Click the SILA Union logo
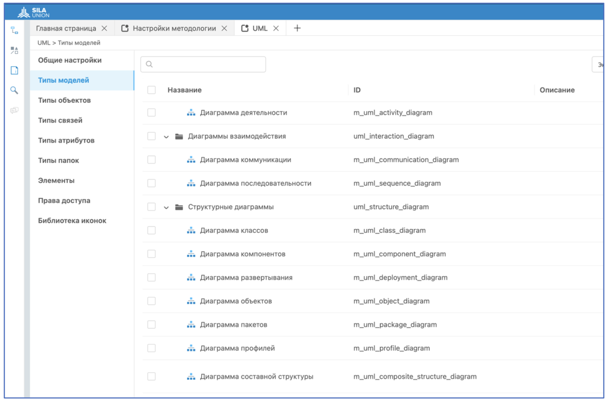Image resolution: width=609 pixels, height=402 pixels. point(34,12)
